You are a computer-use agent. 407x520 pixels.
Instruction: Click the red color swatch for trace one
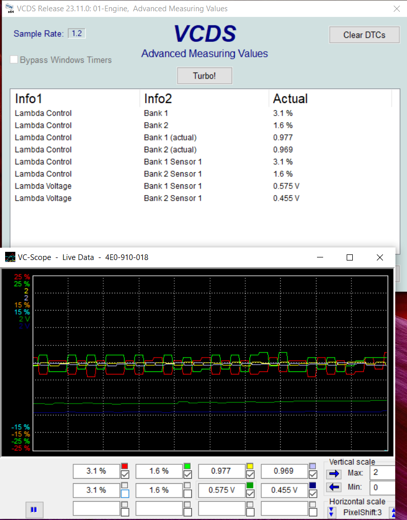tap(124, 466)
